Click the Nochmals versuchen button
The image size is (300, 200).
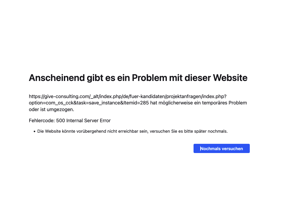[222, 148]
